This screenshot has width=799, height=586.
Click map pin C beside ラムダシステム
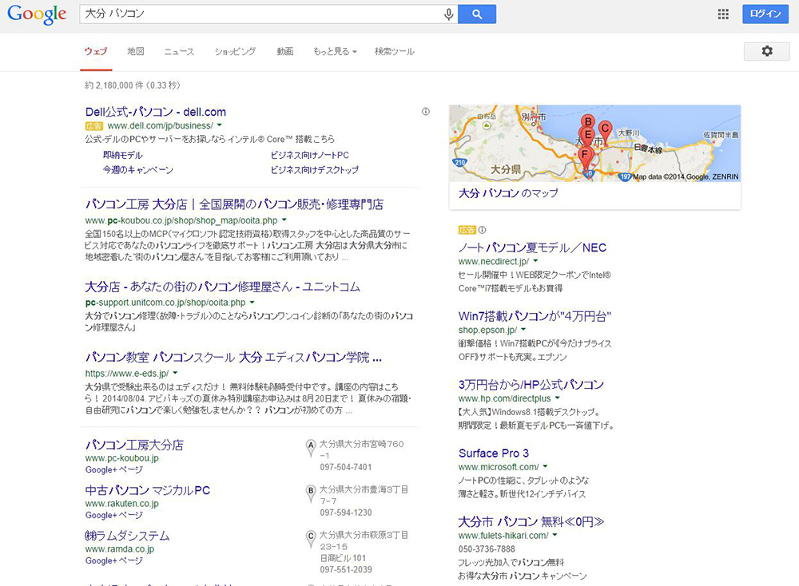tap(310, 539)
